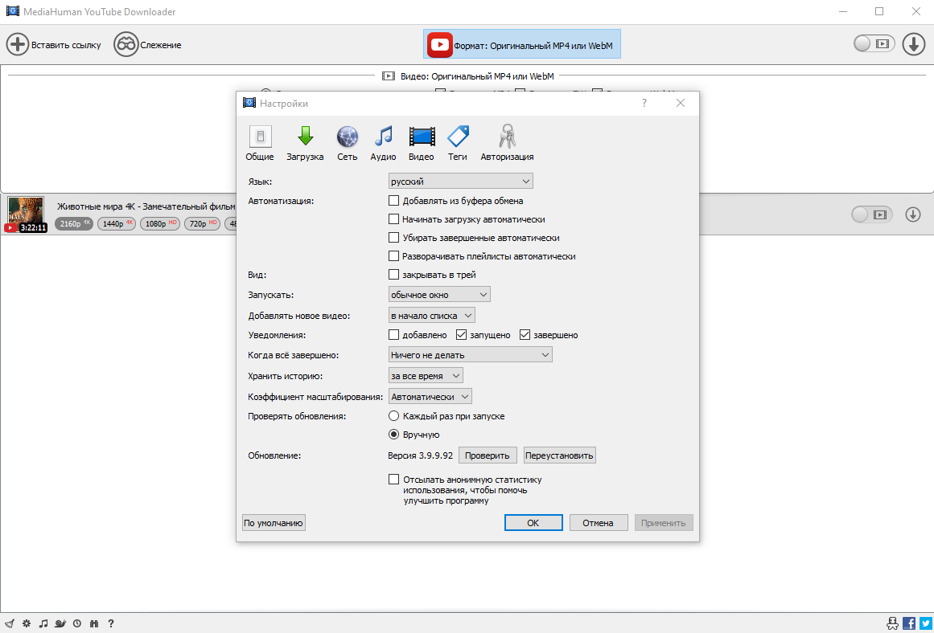This screenshot has width=934, height=633.
Task: Enable Начинать загрузку автоматически checkbox
Action: coord(393,219)
